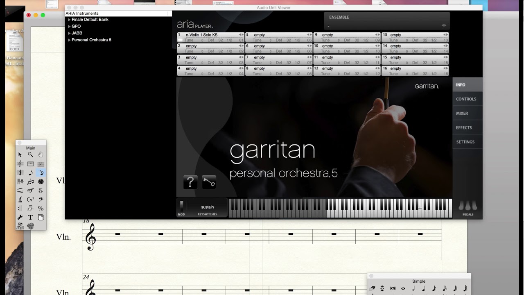
Task: Click the measure 16 whole rest in score
Action: (117, 234)
